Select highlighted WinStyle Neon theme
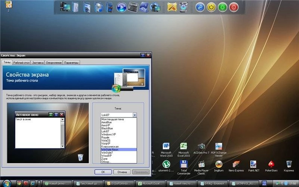Image resolution: width=299 pixels, height=187 pixels. coord(118,150)
